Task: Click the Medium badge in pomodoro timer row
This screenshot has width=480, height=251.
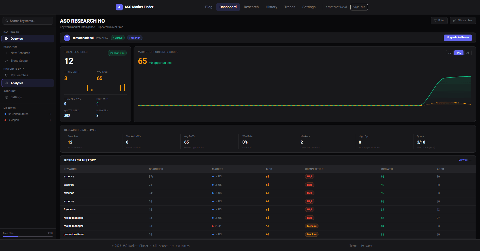Action: pyautogui.click(x=312, y=234)
